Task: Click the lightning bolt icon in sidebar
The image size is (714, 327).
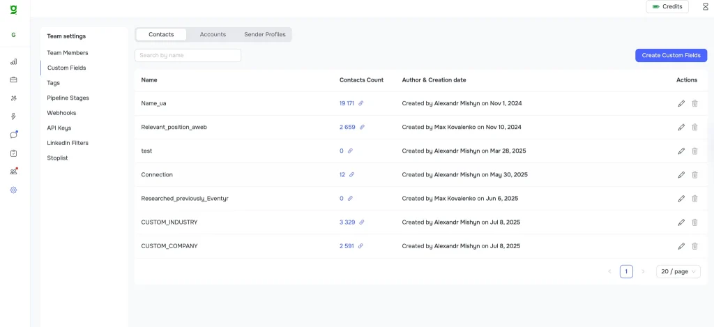Action: pos(13,116)
